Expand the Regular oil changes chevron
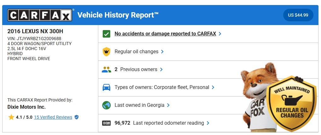Image resolution: width=321 pixels, height=135 pixels. (x=162, y=52)
